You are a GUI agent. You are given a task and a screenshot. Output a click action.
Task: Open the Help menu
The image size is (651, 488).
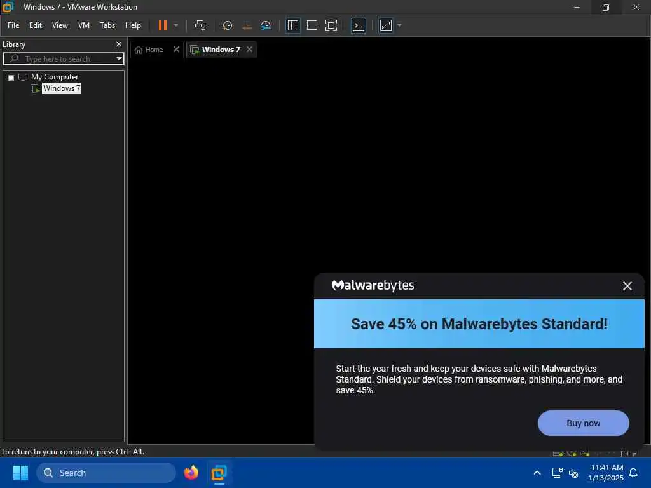[134, 25]
